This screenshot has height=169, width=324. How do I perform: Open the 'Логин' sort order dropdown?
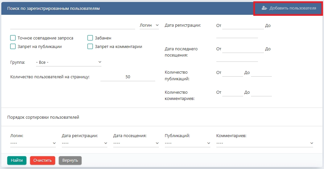pos(33,143)
